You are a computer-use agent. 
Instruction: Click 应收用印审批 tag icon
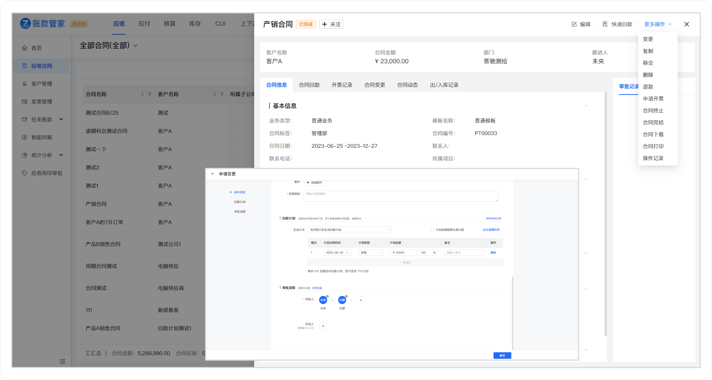[25, 173]
